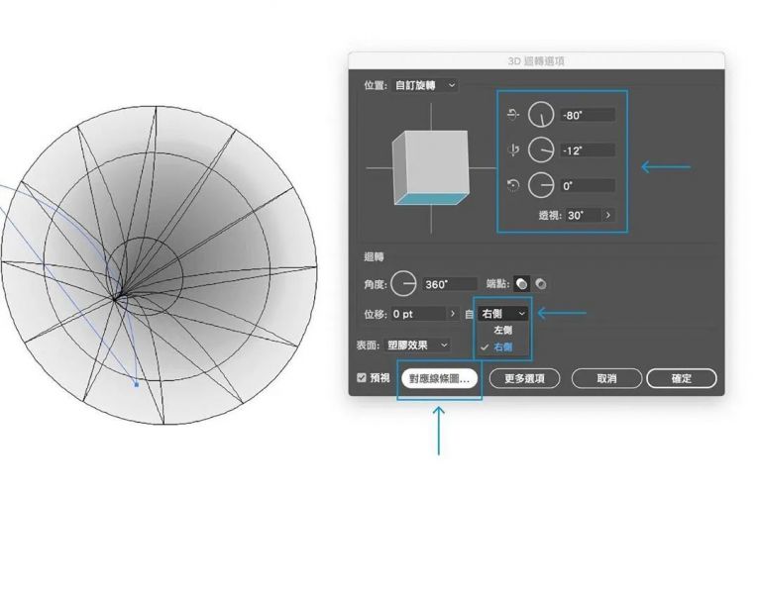Click the revolve angle (角度) dial
This screenshot has width=759, height=594.
(x=403, y=284)
